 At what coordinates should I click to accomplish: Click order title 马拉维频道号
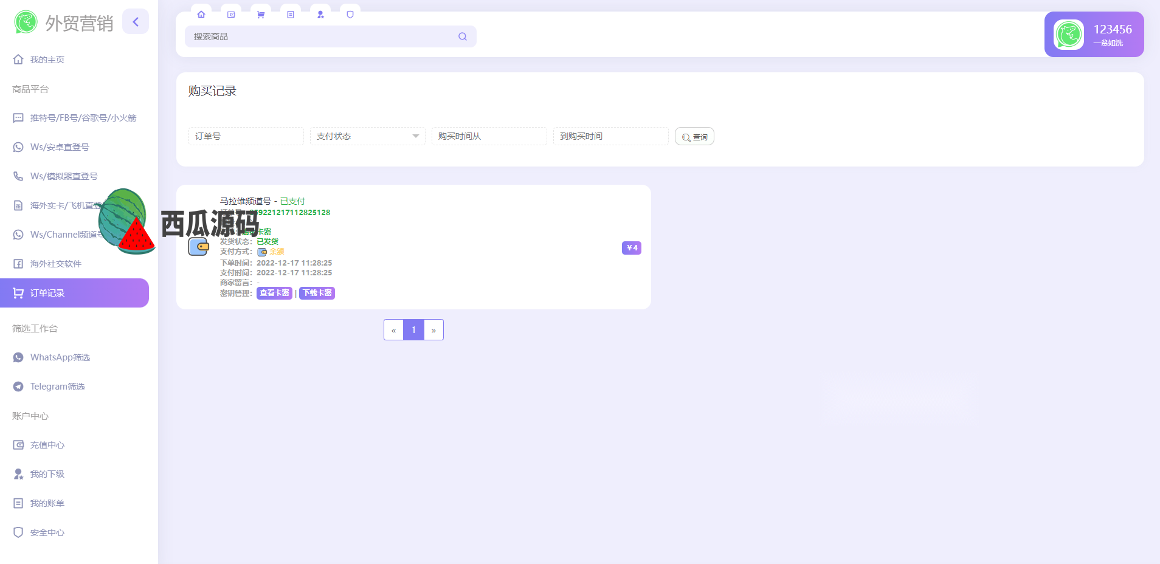pyautogui.click(x=246, y=201)
